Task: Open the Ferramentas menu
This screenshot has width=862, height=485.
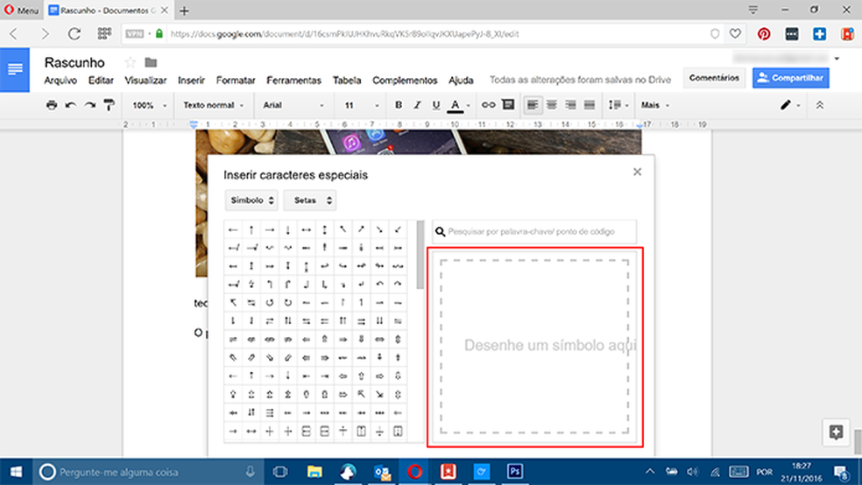Action: tap(293, 81)
